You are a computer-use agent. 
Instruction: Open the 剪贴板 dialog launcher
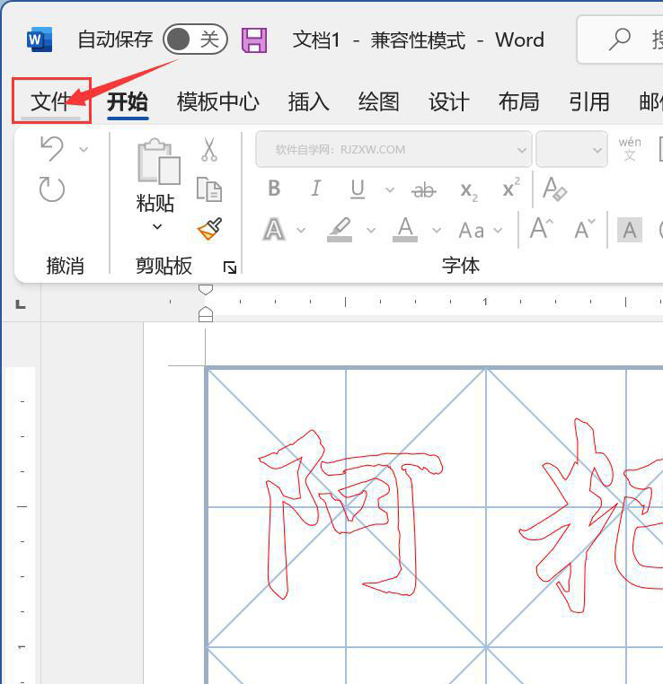pyautogui.click(x=230, y=267)
